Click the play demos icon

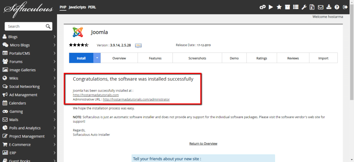coord(271,7)
